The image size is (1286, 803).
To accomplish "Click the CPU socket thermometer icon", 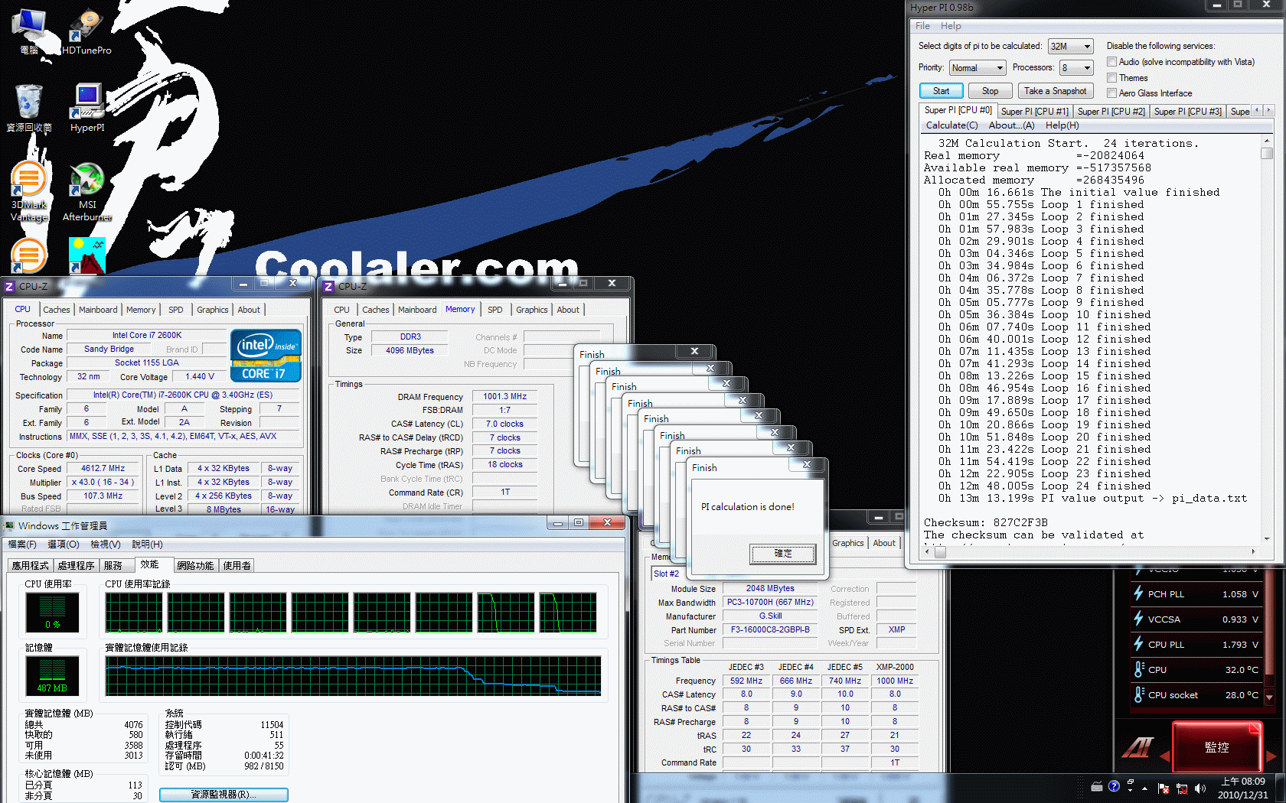I will [1139, 694].
